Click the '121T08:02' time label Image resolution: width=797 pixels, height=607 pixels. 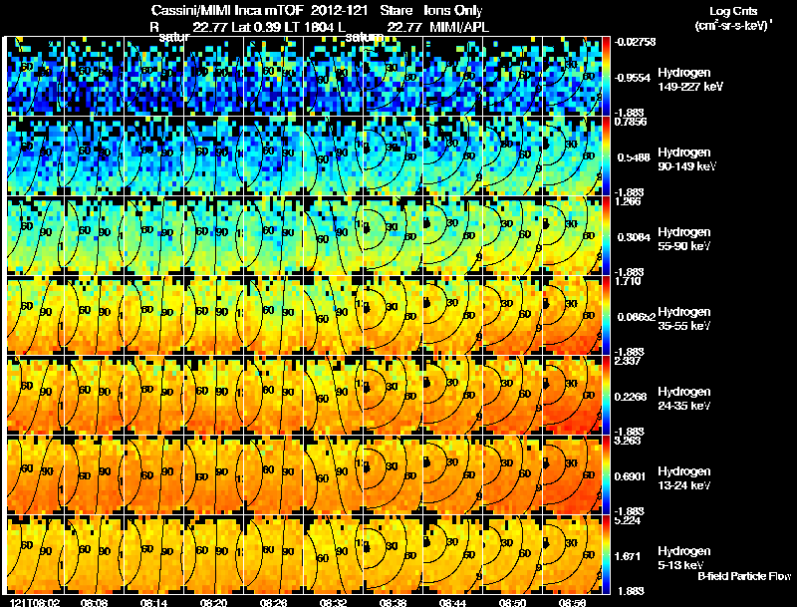pos(36,602)
